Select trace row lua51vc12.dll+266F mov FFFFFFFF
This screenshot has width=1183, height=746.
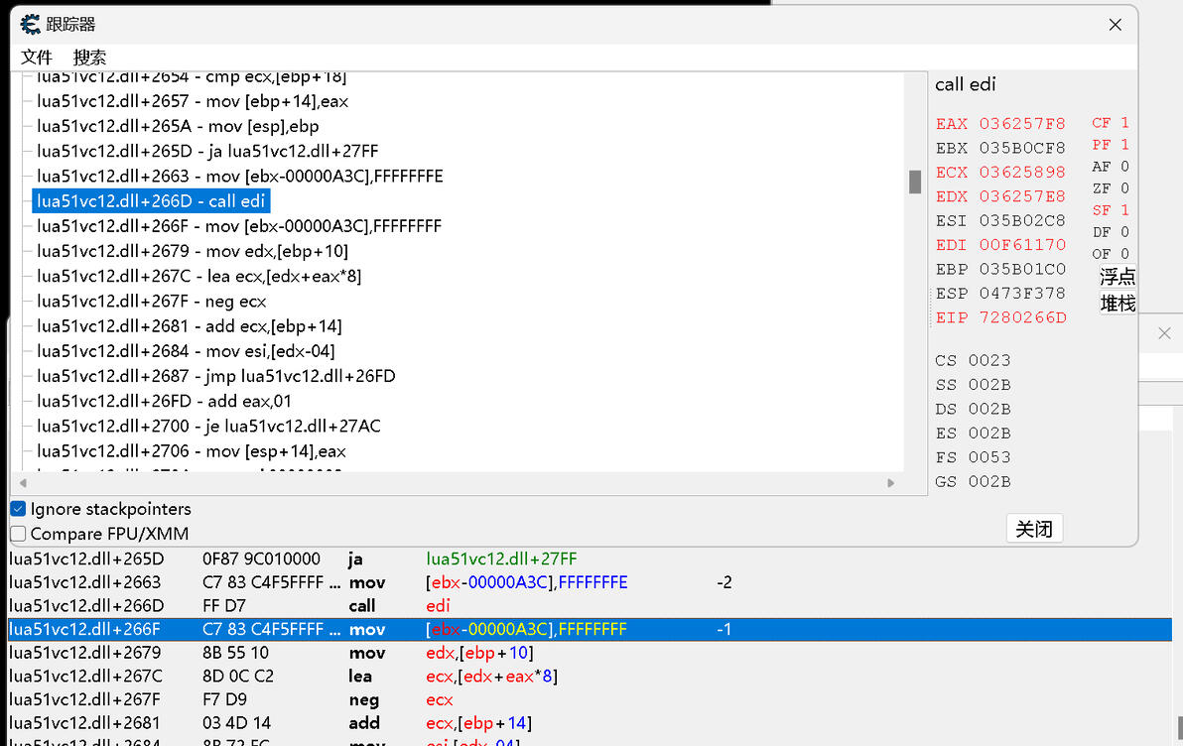click(x=239, y=225)
